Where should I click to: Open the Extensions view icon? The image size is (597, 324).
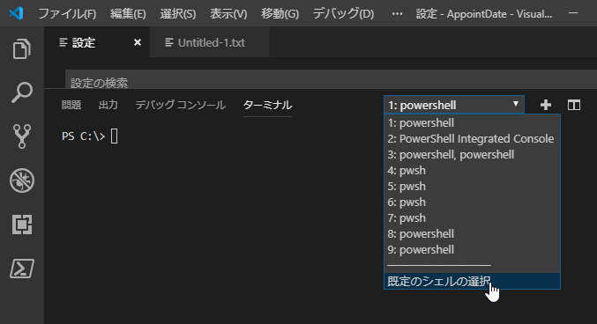(22, 225)
